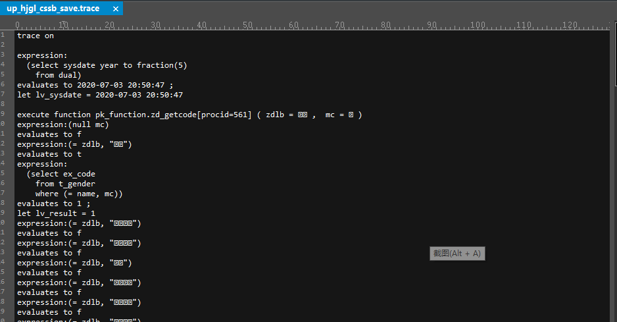Click the ruler at column mark 100
The width and height of the screenshot is (617, 322).
pos(478,25)
